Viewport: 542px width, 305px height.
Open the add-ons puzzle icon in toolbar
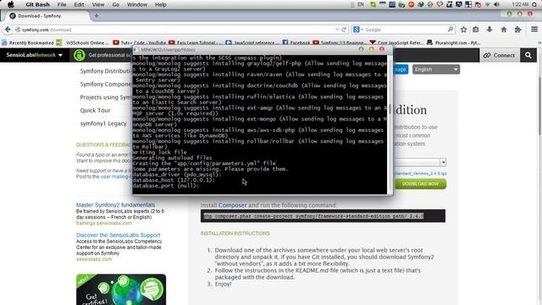click(x=517, y=30)
